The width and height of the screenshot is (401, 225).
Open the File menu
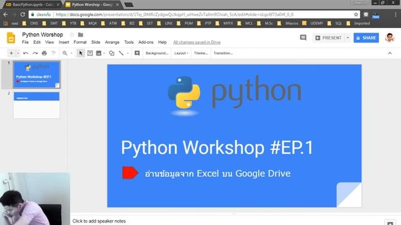tap(25, 42)
